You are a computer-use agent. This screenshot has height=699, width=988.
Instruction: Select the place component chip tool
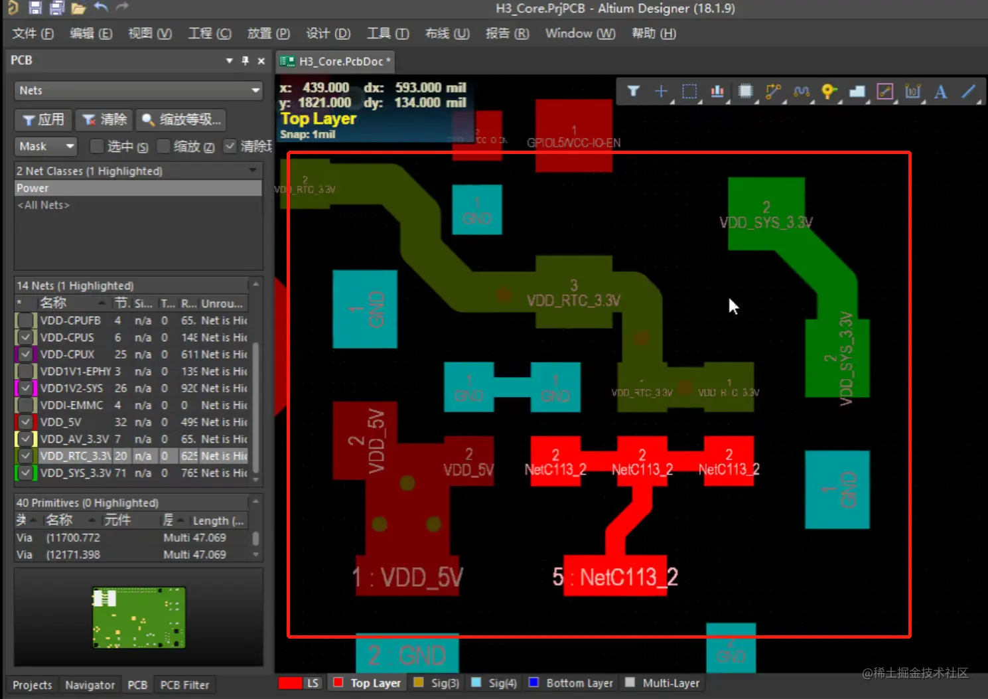745,92
